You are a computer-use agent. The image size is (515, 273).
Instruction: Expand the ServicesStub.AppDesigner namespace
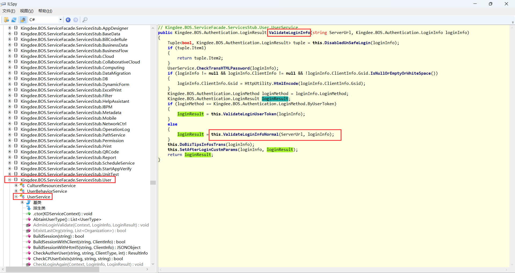pyautogui.click(x=10, y=28)
